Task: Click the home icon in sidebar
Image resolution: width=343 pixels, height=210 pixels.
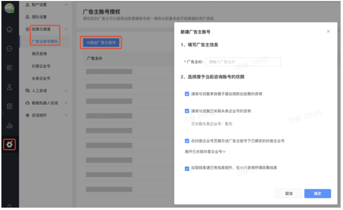Action: pos(9,29)
